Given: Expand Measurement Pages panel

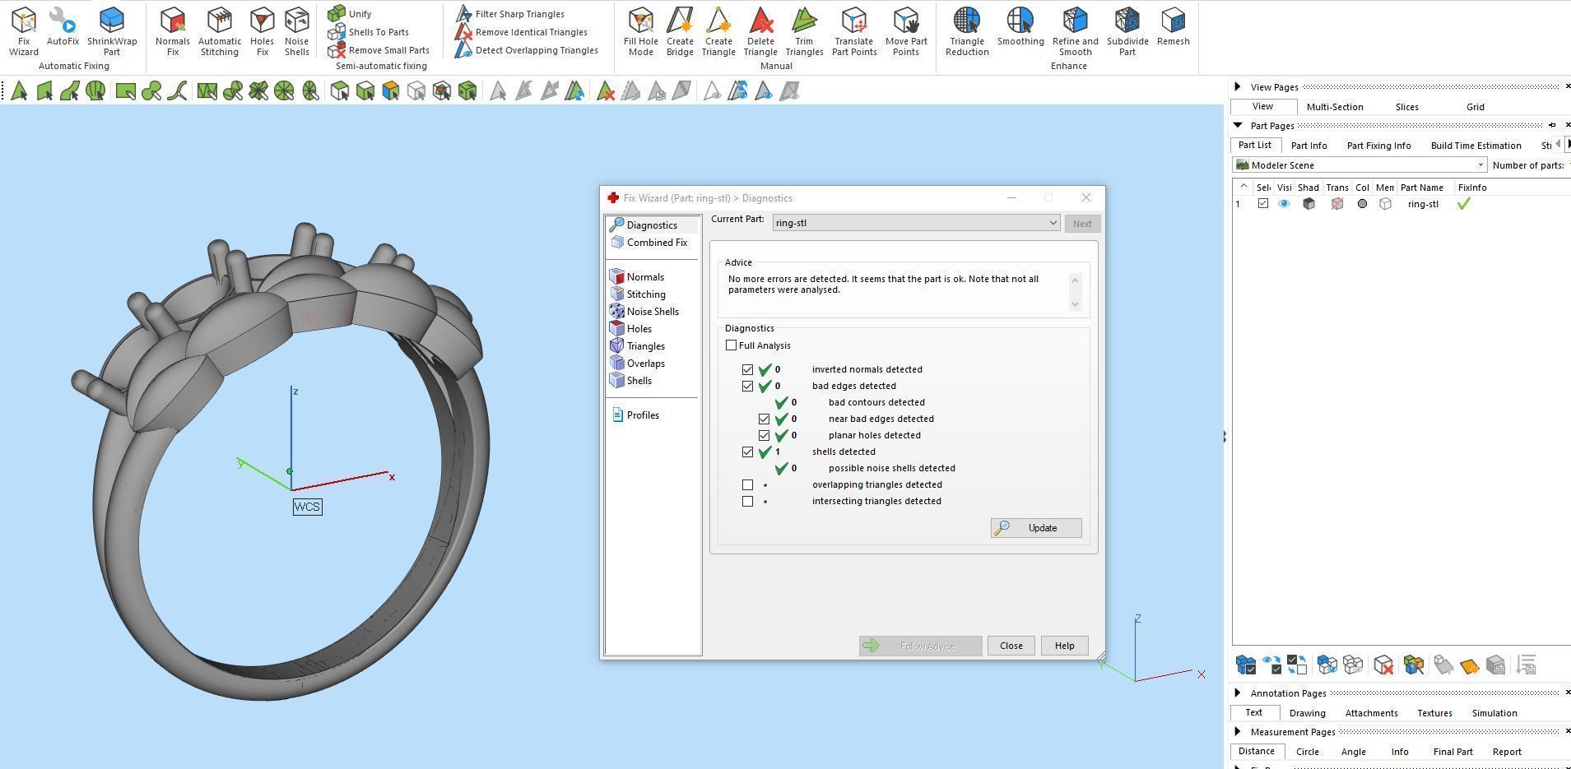Looking at the screenshot, I should pyautogui.click(x=1237, y=731).
